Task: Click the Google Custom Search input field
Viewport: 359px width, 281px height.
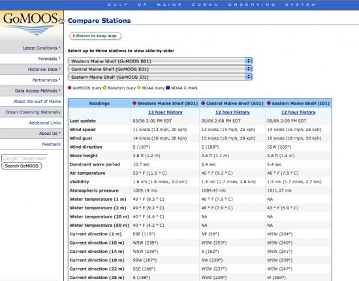Action: [x=24, y=158]
